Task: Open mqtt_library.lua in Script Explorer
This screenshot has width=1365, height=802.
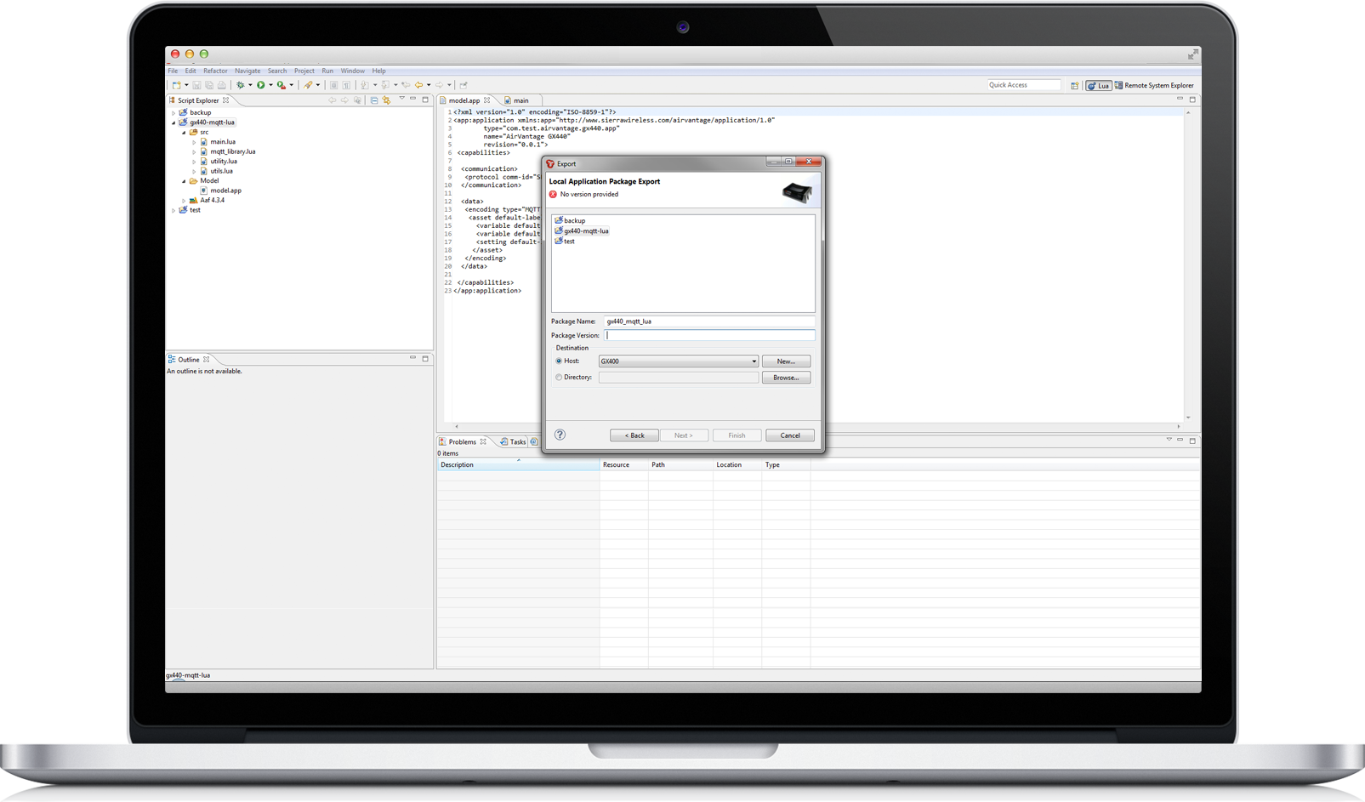Action: [232, 151]
